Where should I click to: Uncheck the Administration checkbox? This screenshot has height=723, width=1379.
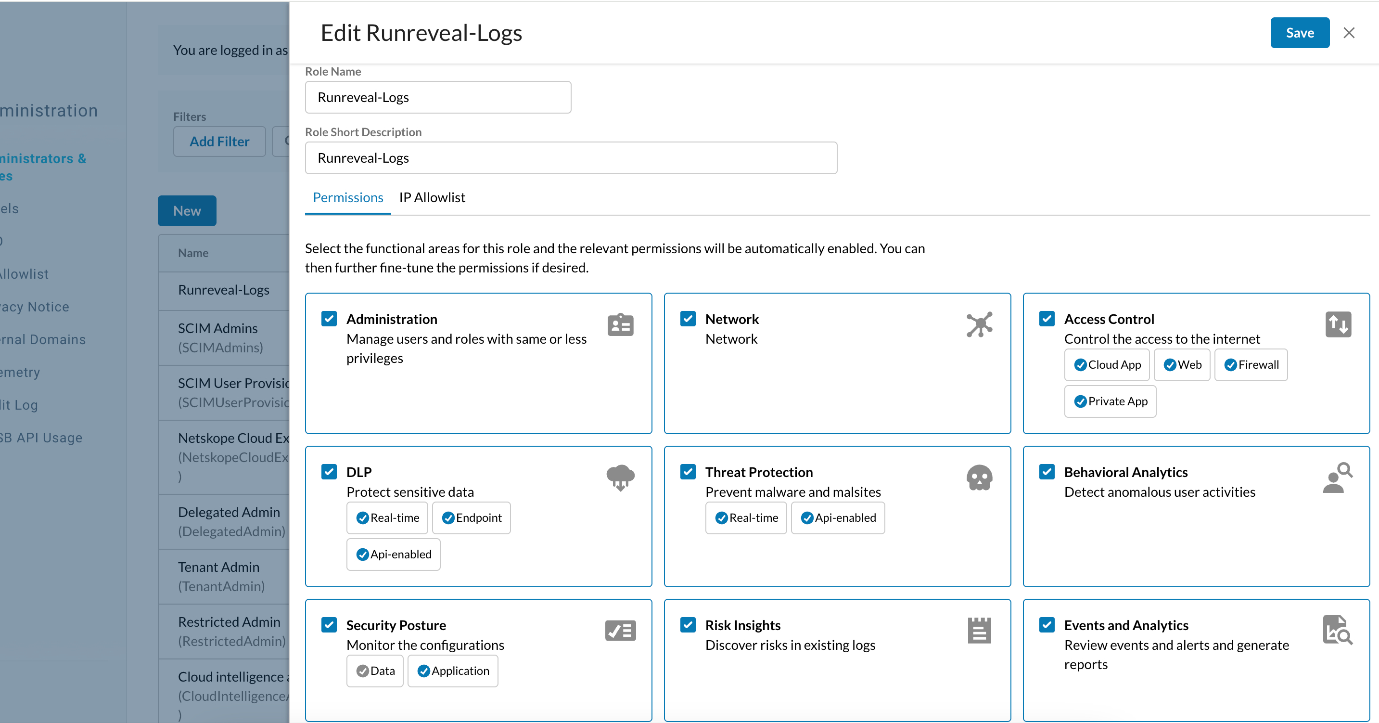click(329, 319)
